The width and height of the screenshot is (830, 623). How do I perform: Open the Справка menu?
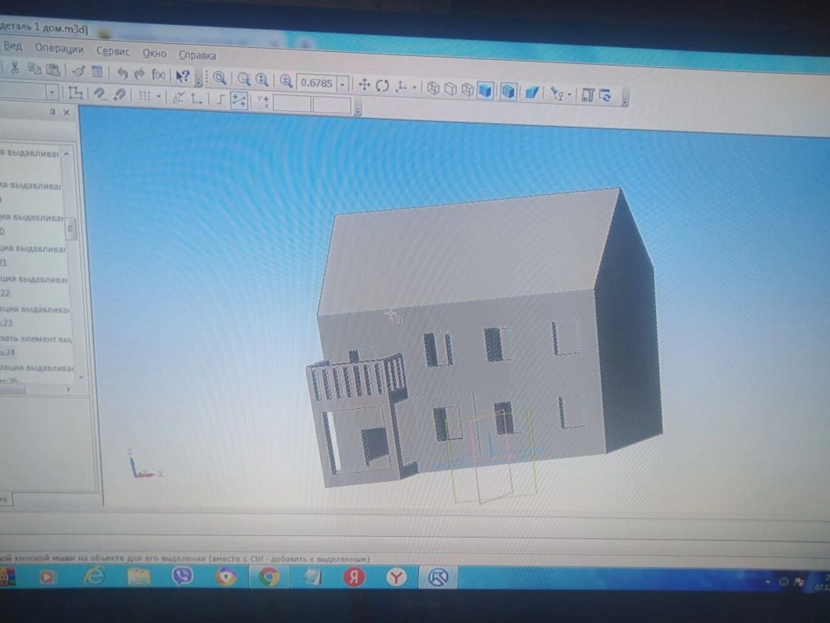pyautogui.click(x=197, y=55)
